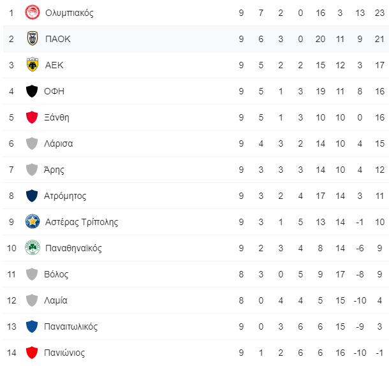Click the blue Παναιτωλικός shield icon
The width and height of the screenshot is (389, 366).
pyautogui.click(x=32, y=326)
